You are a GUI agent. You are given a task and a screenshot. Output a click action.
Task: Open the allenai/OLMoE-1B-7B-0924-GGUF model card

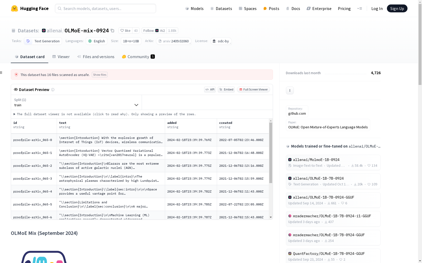pyautogui.click(x=333, y=200)
